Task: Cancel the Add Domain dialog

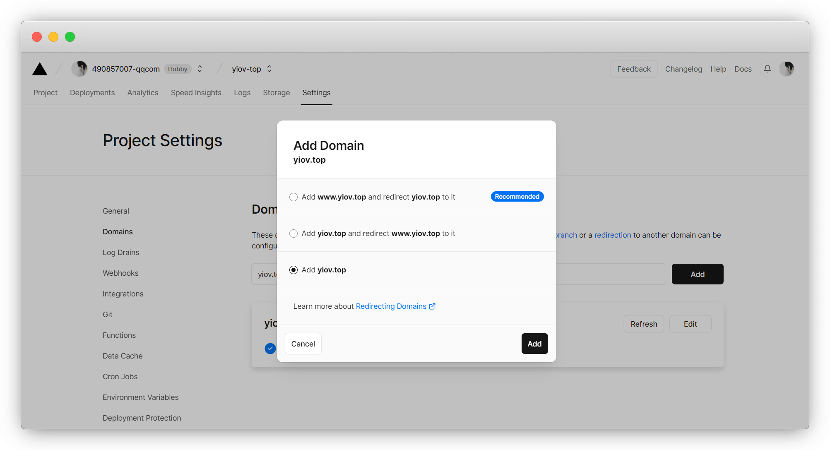Action: pyautogui.click(x=303, y=344)
